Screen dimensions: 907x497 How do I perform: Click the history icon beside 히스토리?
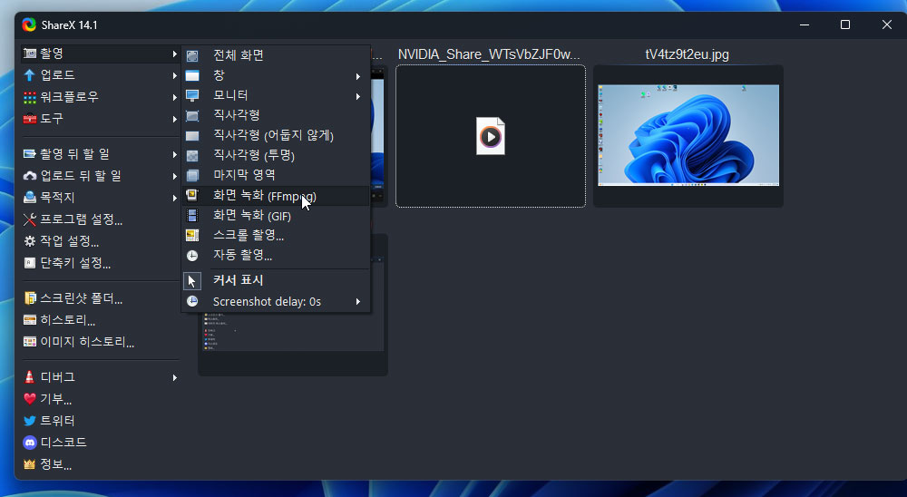click(x=30, y=320)
